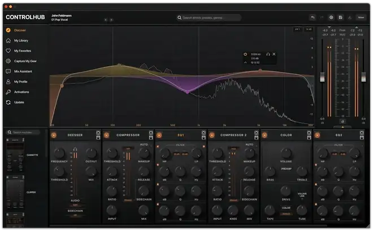Image resolution: width=373 pixels, height=231 pixels.
Task: Click the Capture My Gear icon
Action: pos(8,61)
